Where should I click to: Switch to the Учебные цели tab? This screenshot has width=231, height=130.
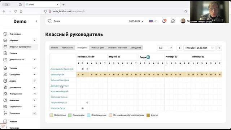coord(98,48)
